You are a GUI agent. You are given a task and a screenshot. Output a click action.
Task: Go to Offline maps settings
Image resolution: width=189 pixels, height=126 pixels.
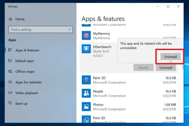tap(25, 72)
